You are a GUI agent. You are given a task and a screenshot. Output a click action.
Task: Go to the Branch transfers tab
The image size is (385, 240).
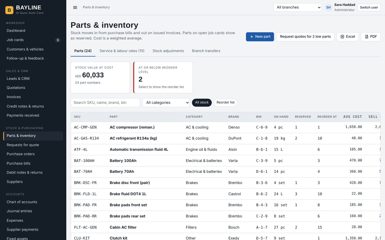(206, 51)
